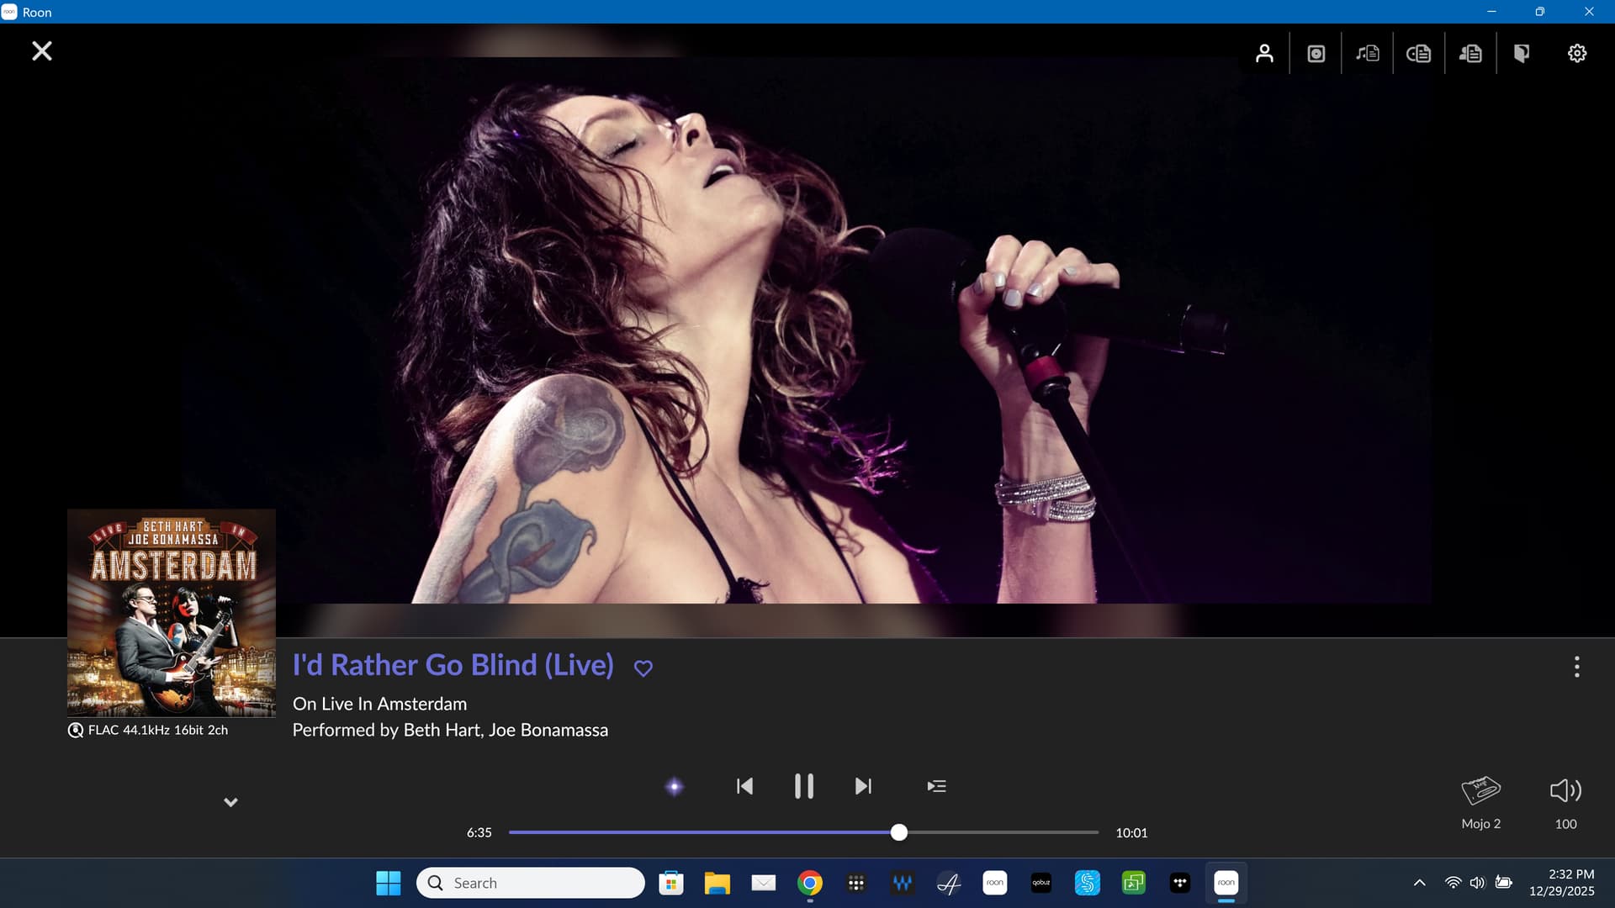
Task: Toggle Roon Radio sparkle icon
Action: [x=675, y=787]
